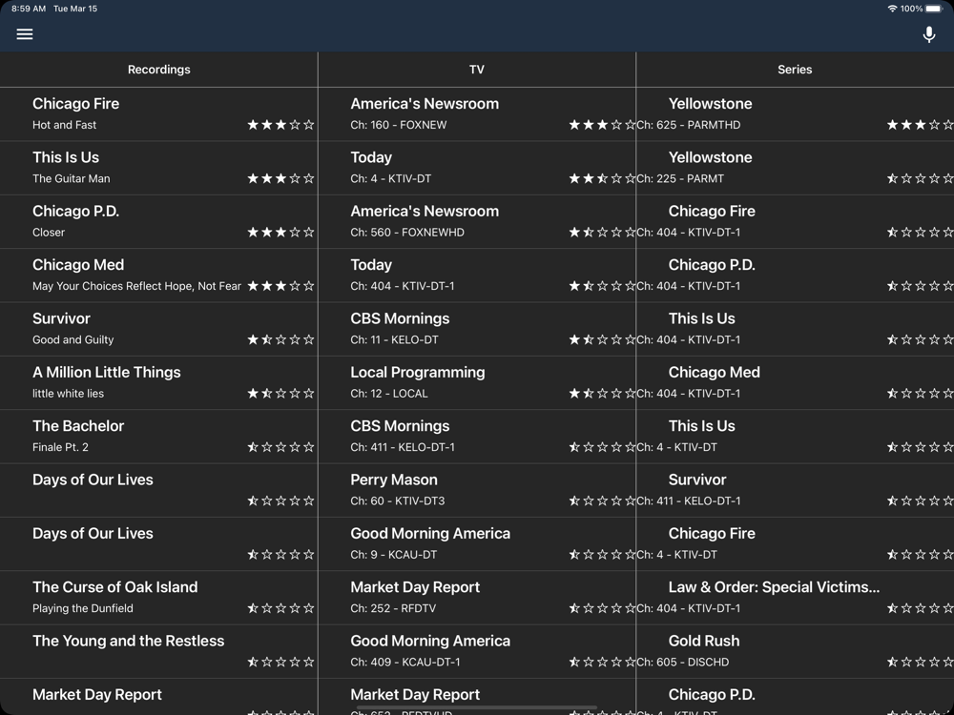Viewport: 954px width, 715px height.
Task: Tap the star rating for This Is Us The Guitar Man
Action: point(280,178)
